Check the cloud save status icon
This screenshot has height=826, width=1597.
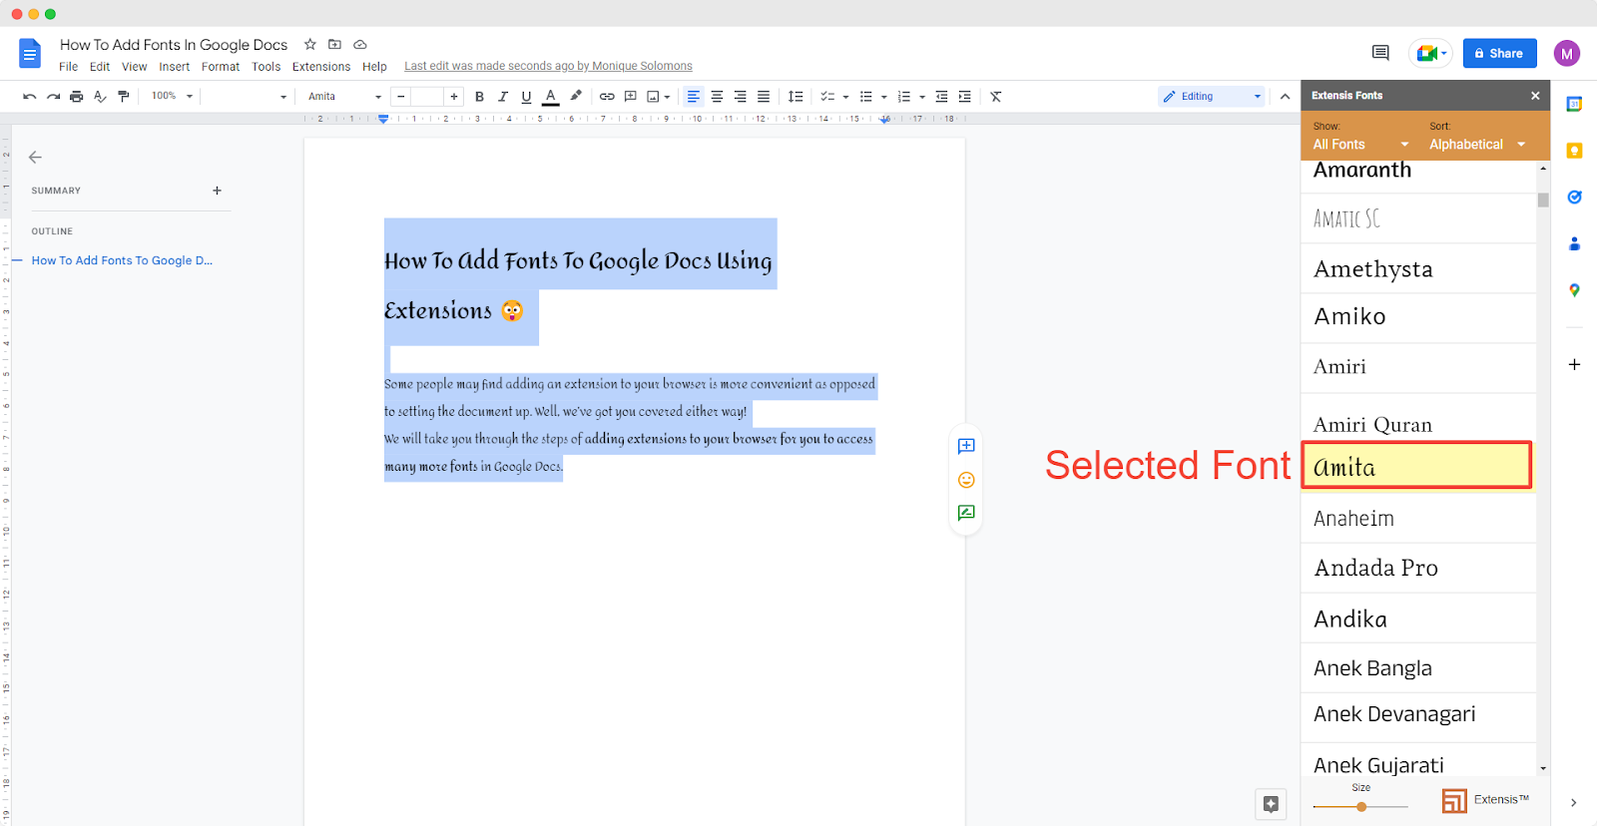[360, 44]
